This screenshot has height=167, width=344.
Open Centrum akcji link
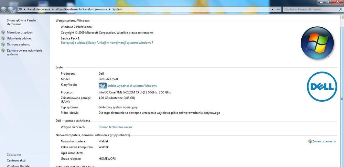[x=16, y=160]
